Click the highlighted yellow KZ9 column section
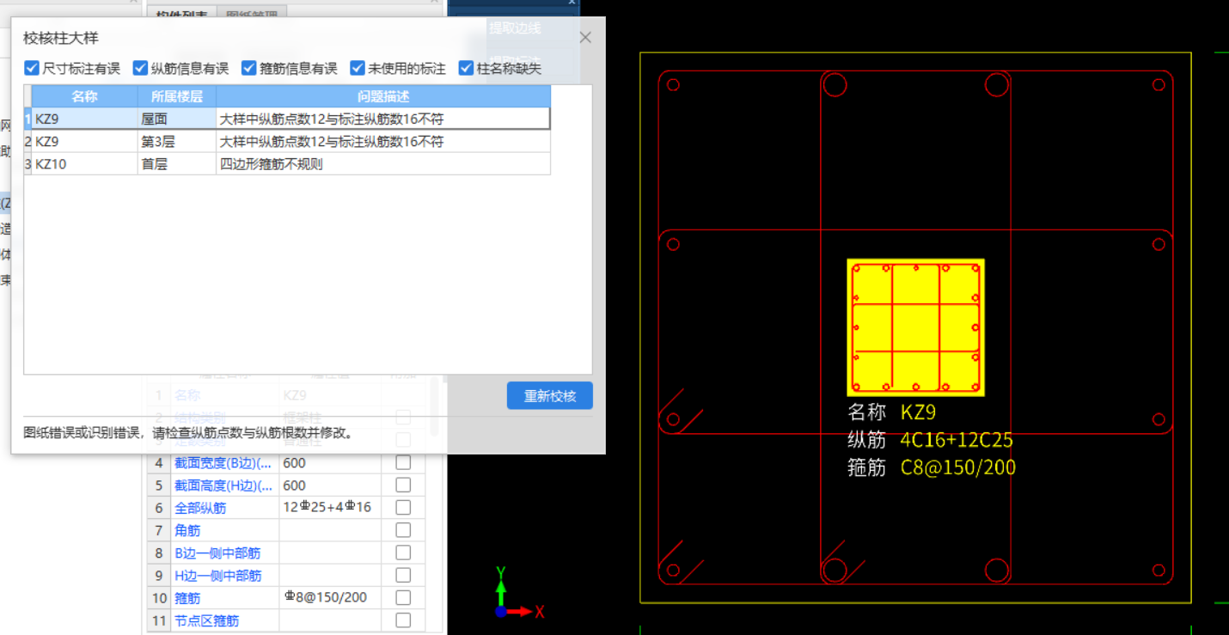The image size is (1229, 635). point(915,327)
